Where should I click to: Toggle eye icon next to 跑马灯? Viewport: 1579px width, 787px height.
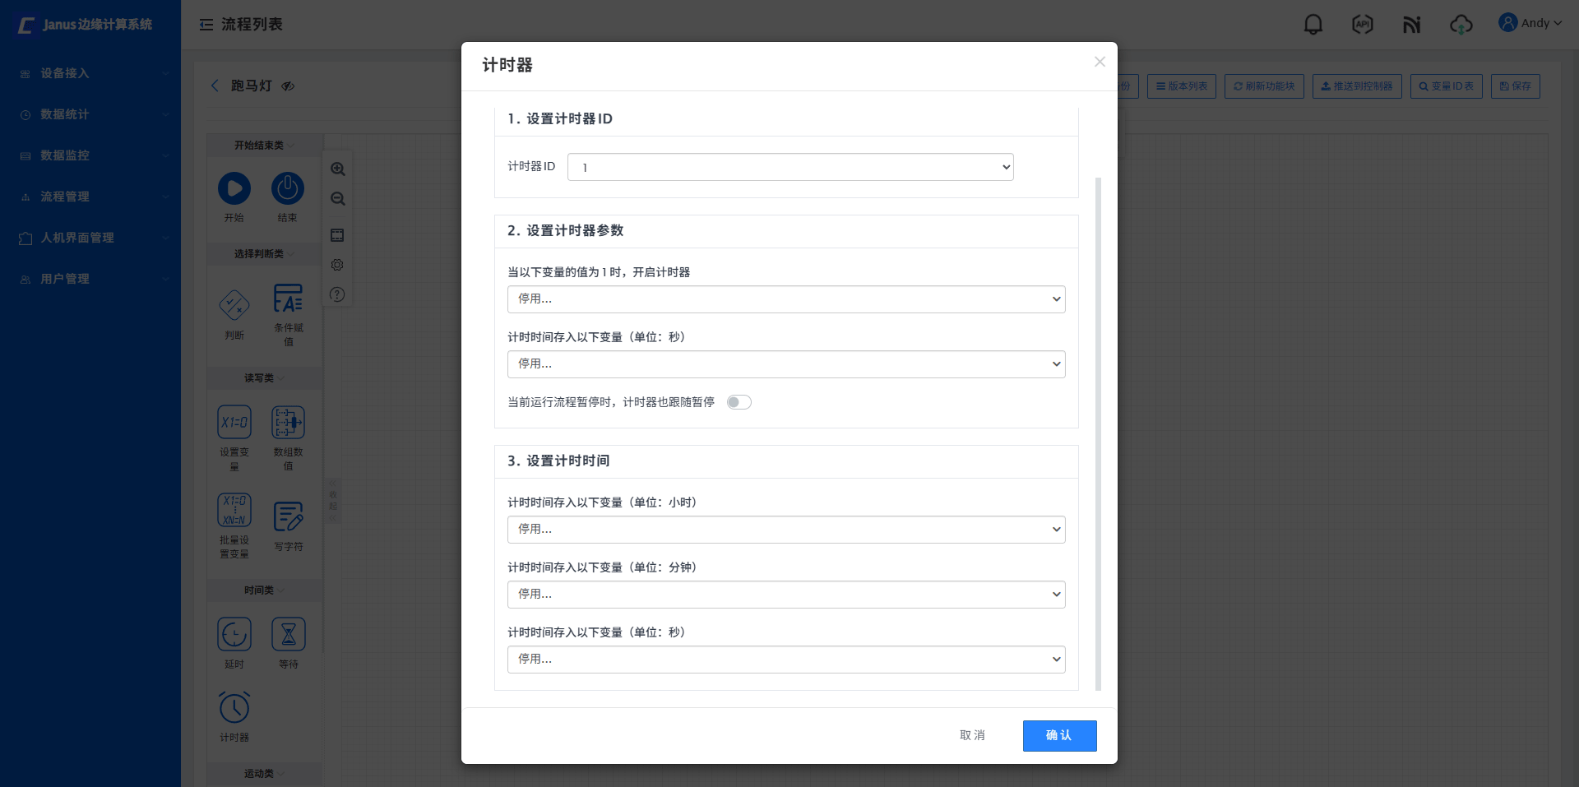288,86
